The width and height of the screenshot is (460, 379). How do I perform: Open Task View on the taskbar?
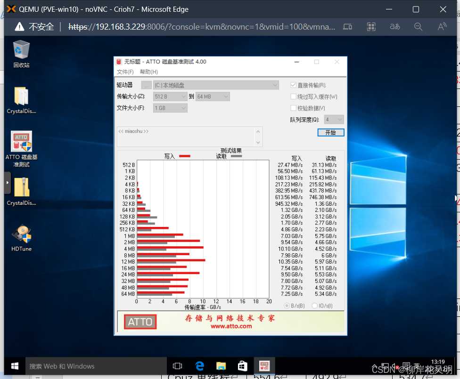pyautogui.click(x=178, y=366)
